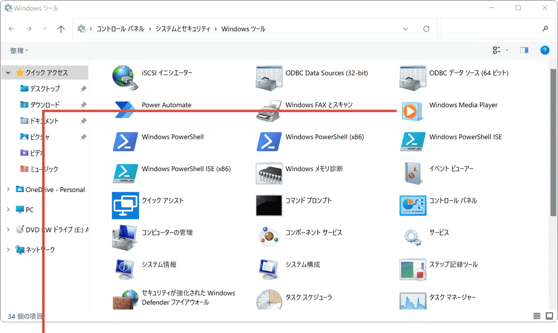Launch ステップ記録ツール icon
This screenshot has width=558, height=333.
pyautogui.click(x=412, y=270)
